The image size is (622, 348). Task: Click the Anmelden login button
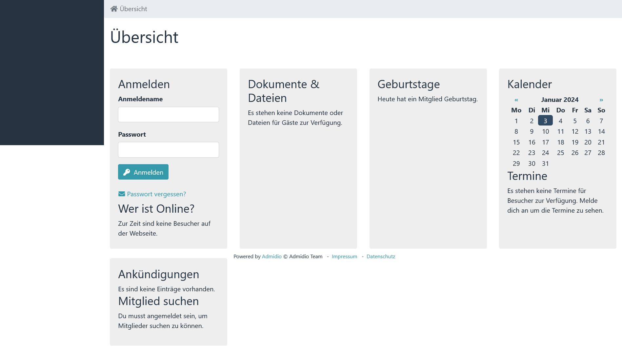coord(143,171)
